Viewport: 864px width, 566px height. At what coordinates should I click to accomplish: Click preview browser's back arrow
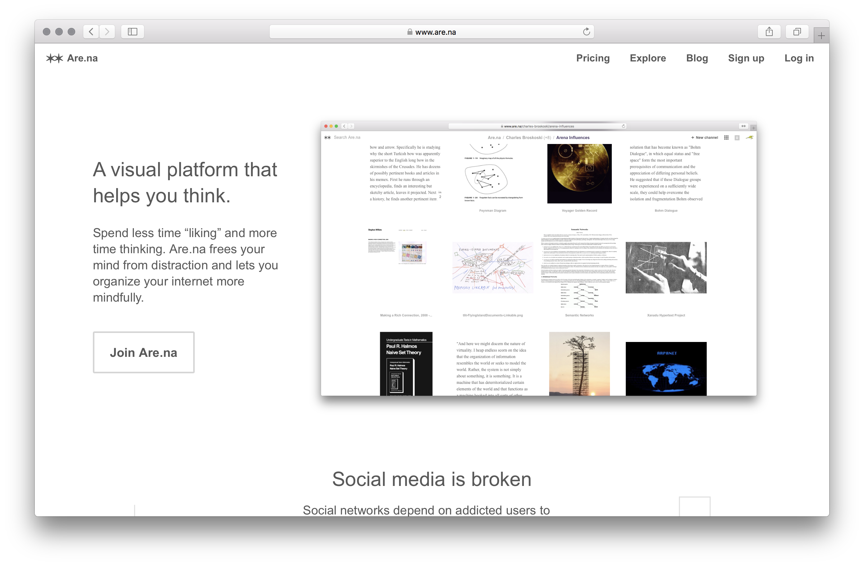[344, 126]
